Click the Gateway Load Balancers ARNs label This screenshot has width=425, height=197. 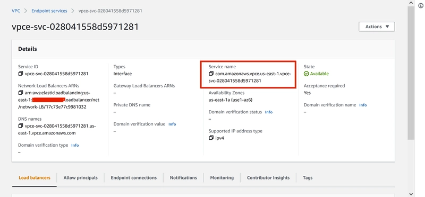point(144,86)
